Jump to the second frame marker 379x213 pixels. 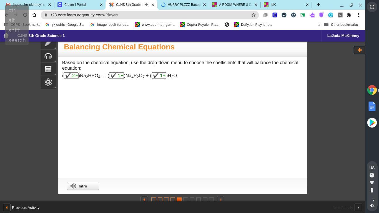160,199
